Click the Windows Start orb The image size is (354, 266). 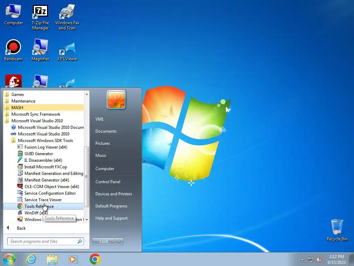point(9,259)
